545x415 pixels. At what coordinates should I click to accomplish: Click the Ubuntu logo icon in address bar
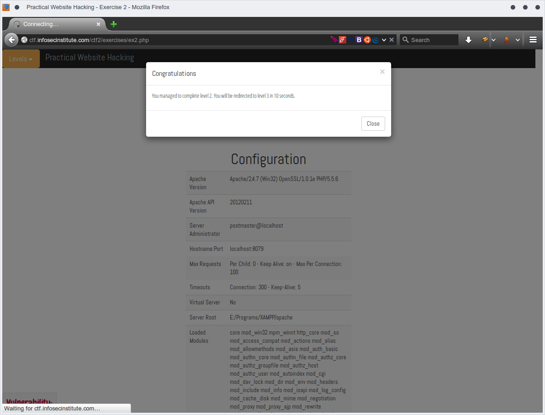coord(367,40)
